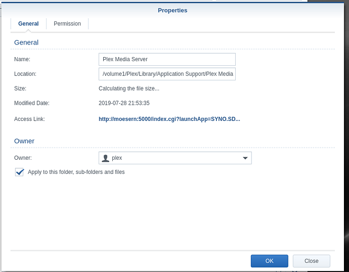Click the user icon beside plex
The image size is (349, 272).
(105, 158)
